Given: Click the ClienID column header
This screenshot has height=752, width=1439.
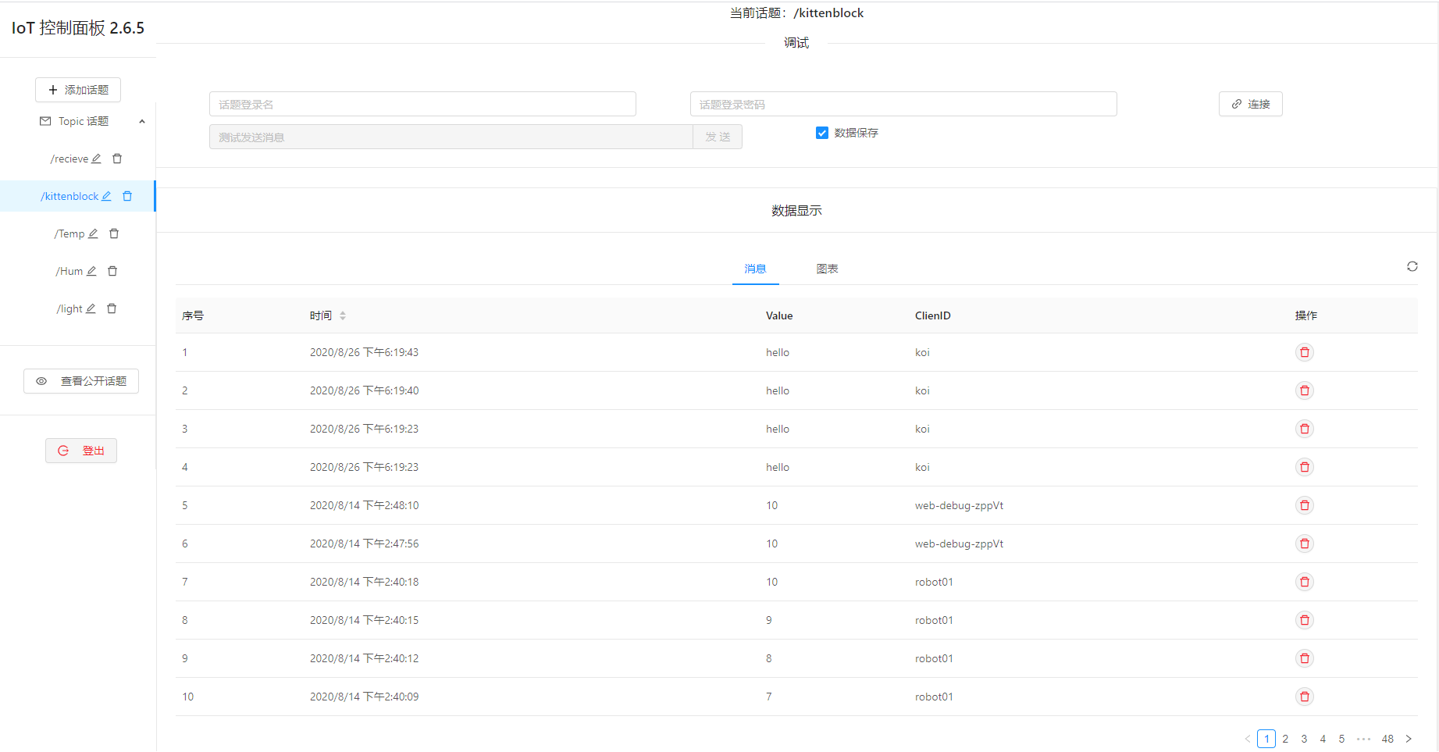Looking at the screenshot, I should [932, 315].
